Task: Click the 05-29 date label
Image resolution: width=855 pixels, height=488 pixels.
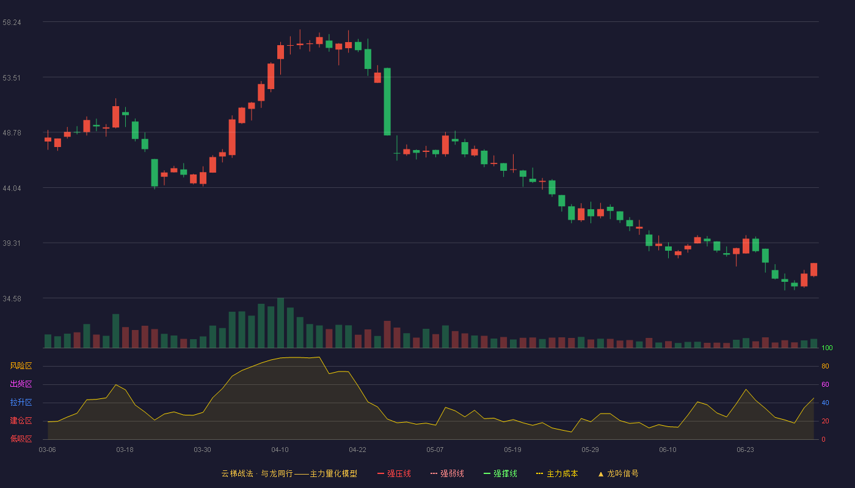Action: click(x=590, y=450)
